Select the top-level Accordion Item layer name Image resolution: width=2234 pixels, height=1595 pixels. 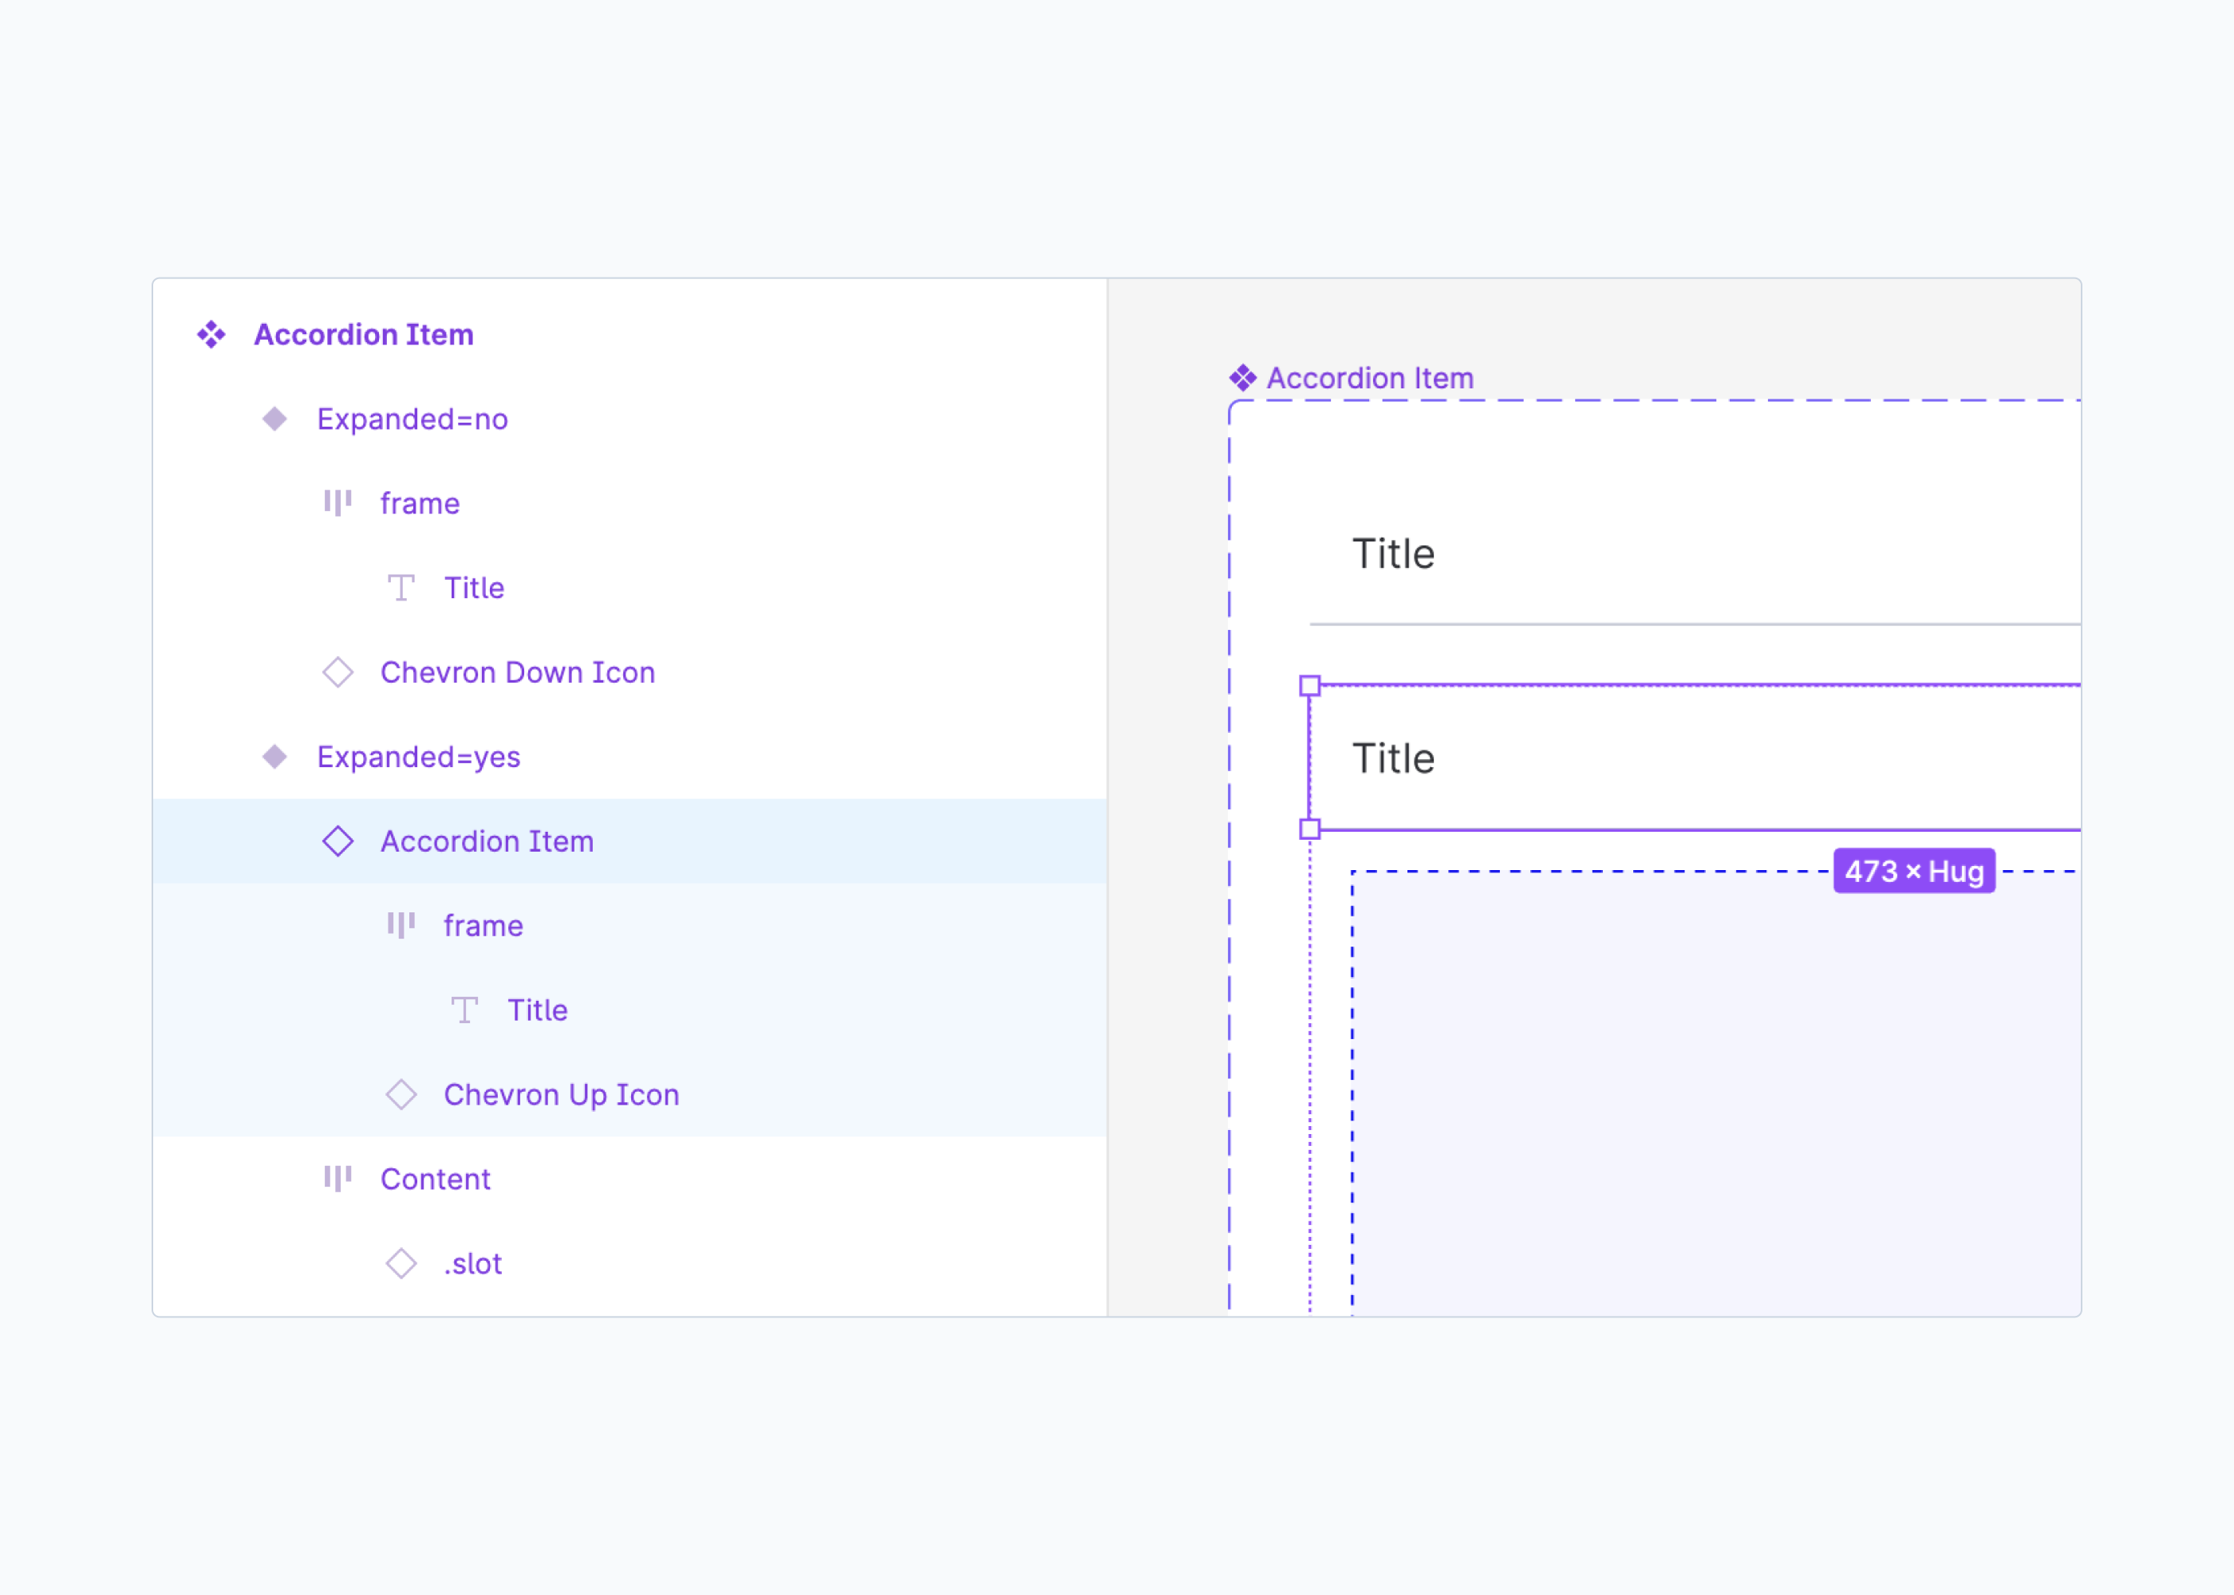point(364,335)
